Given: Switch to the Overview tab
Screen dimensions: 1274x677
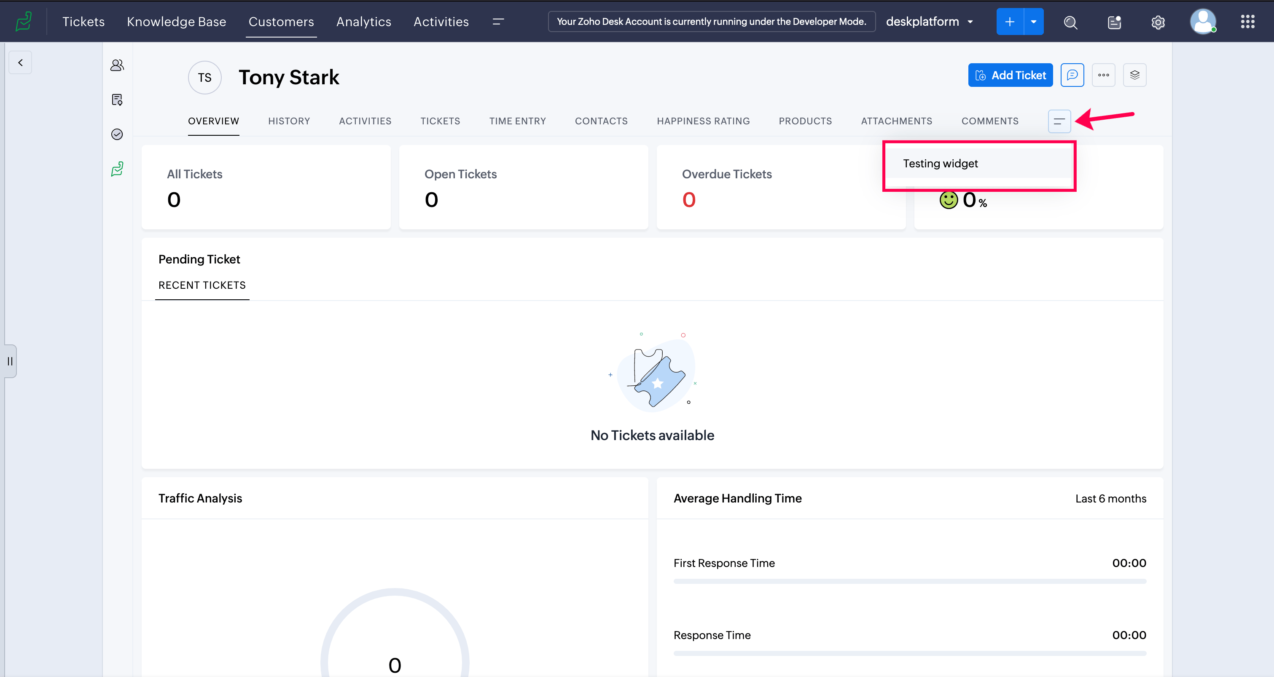Looking at the screenshot, I should [214, 121].
